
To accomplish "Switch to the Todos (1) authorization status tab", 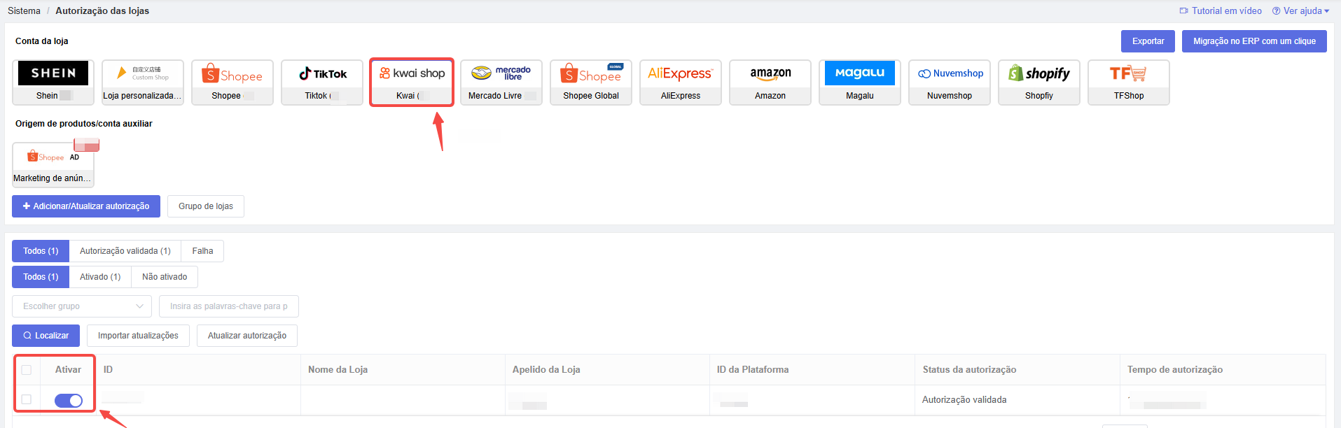I will click(41, 251).
